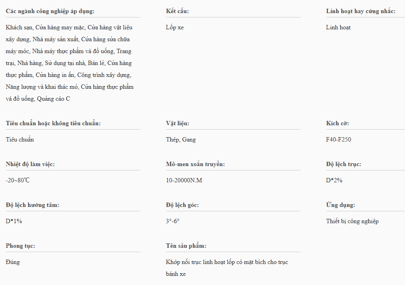Select the 'Kết cấu:' label
Viewport: 405px width, 285px height.
(x=178, y=11)
